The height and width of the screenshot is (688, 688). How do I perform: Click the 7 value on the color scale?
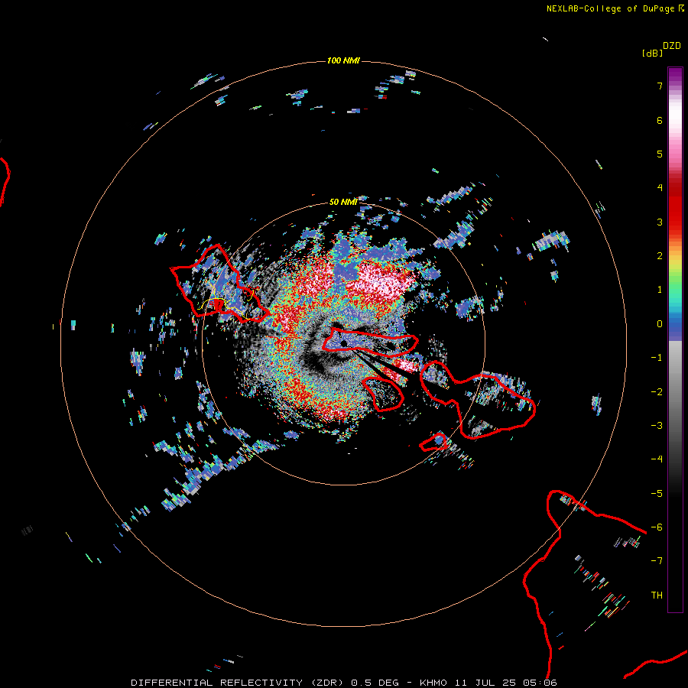coord(660,86)
